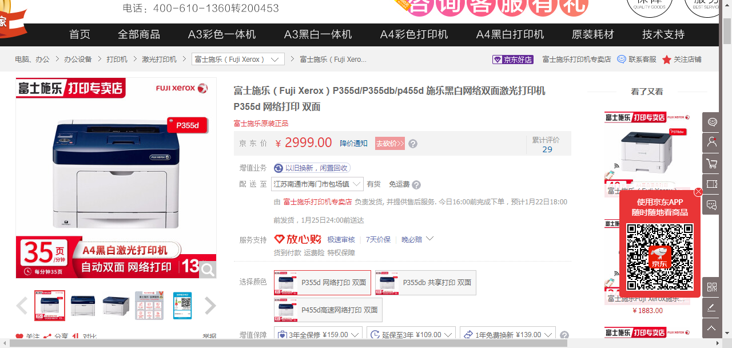
Task: Click the 去砍价 button
Action: (390, 144)
